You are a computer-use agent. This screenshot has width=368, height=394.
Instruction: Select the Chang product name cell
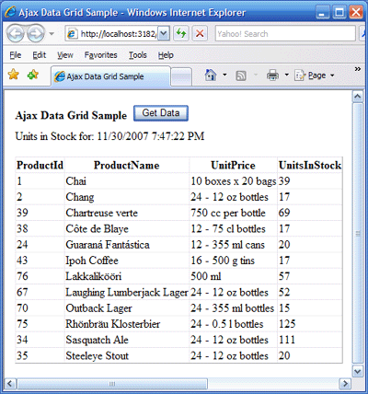126,197
